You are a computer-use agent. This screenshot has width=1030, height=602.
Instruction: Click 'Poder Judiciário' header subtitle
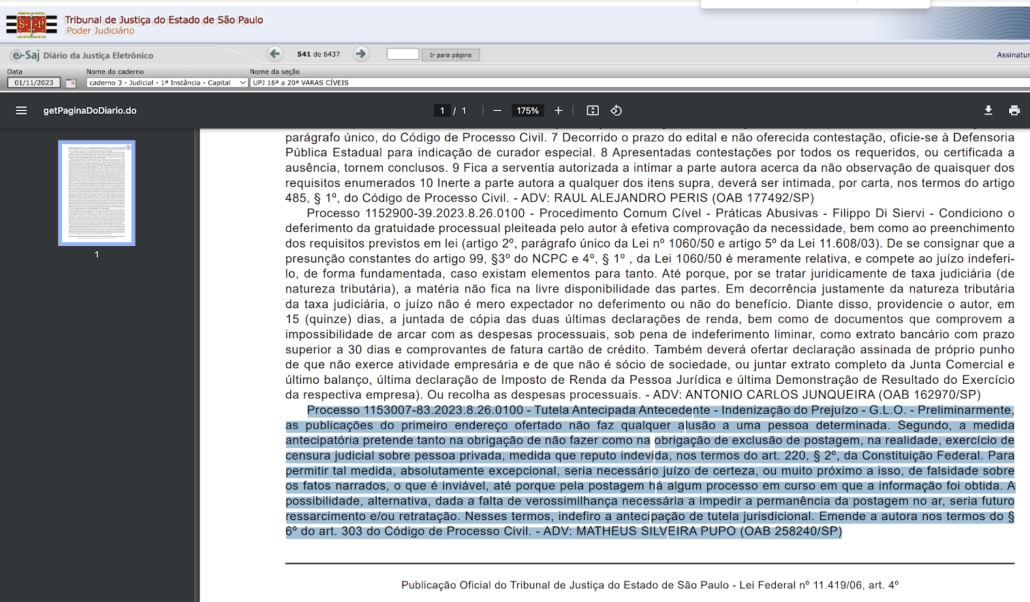coord(100,31)
